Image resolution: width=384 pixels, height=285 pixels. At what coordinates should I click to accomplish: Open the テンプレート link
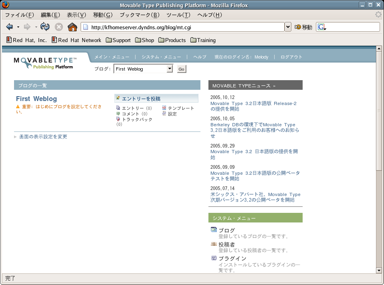pos(181,108)
